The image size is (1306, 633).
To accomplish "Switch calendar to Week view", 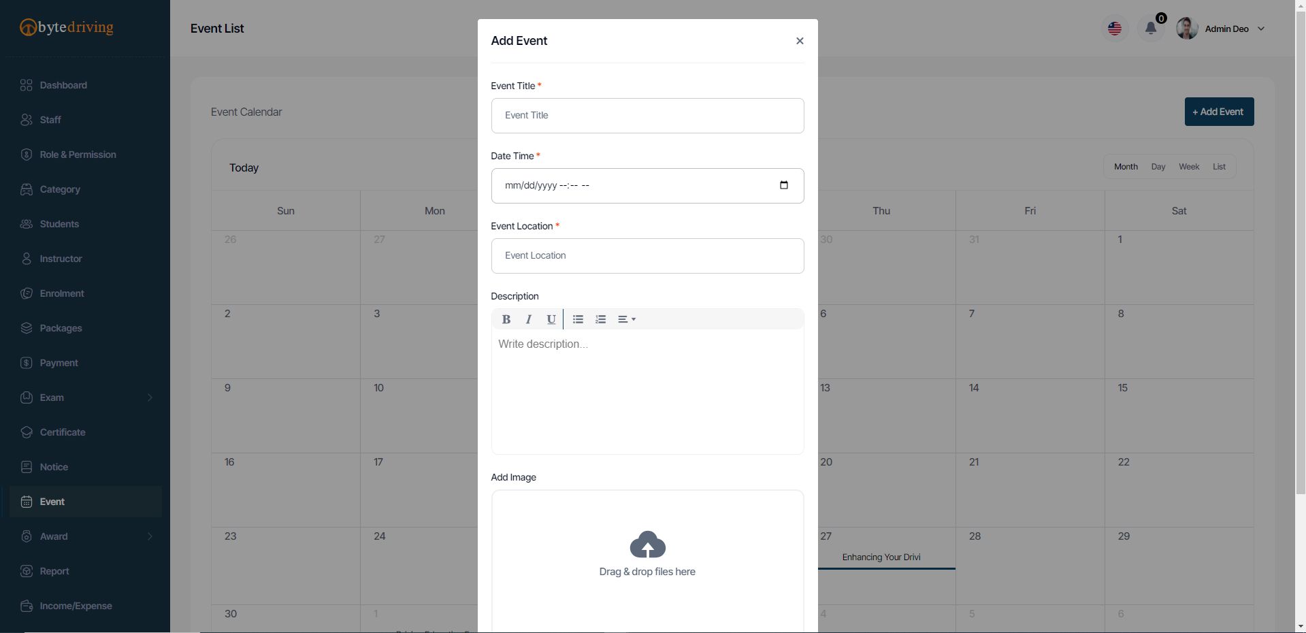I will tap(1189, 167).
